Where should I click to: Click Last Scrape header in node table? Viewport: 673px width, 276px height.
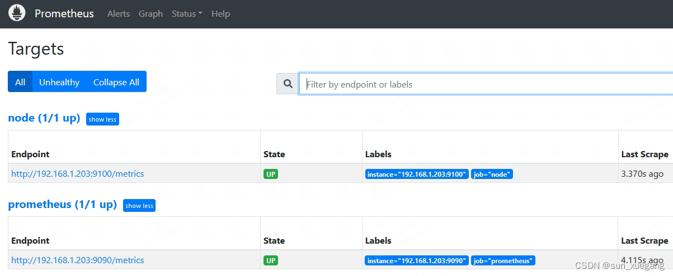click(x=644, y=154)
